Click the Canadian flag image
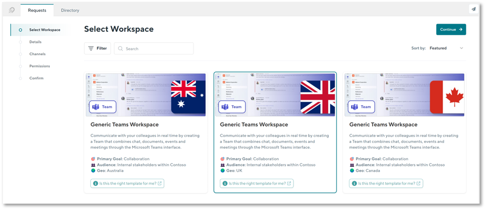Viewport: 486px width, 210px height. click(x=446, y=96)
